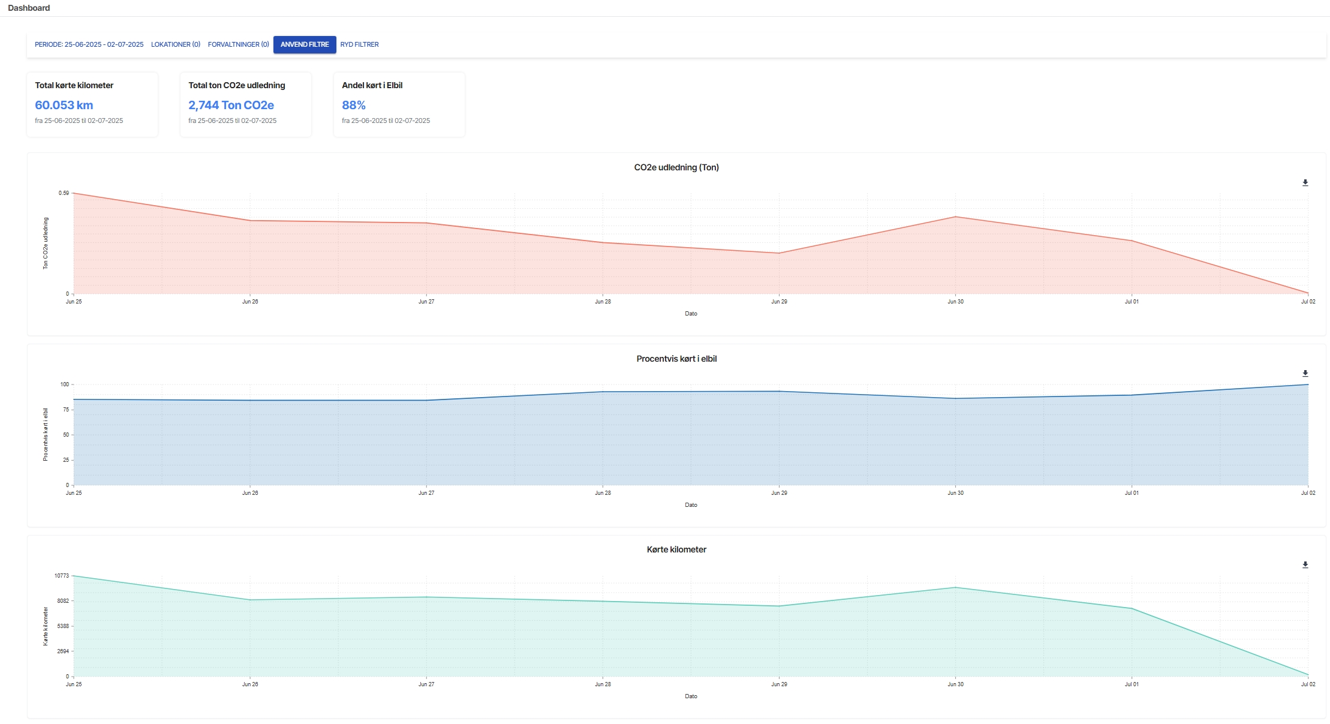Image resolution: width=1330 pixels, height=724 pixels.
Task: Download the CO2e udledning chart
Action: tap(1305, 183)
